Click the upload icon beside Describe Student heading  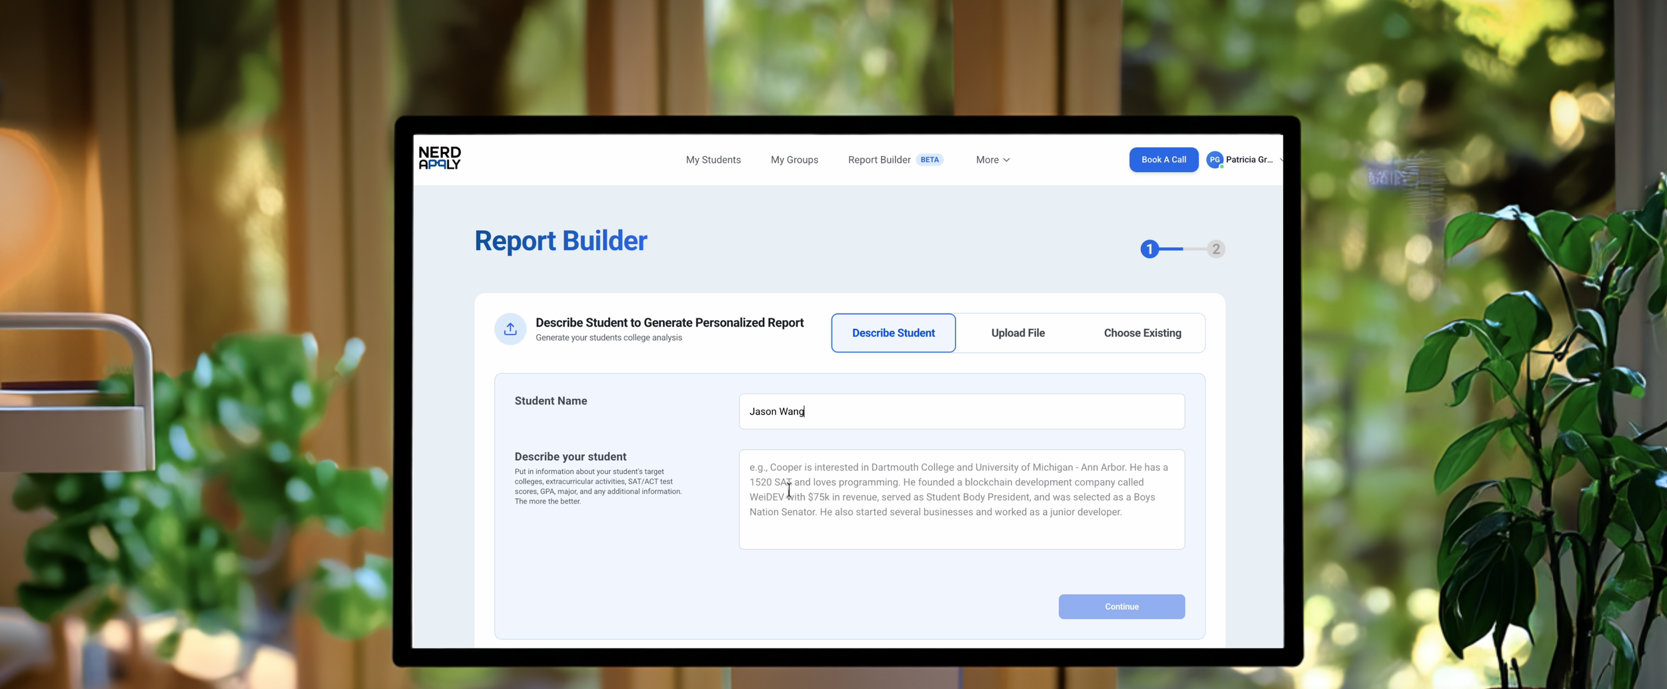[x=510, y=328]
